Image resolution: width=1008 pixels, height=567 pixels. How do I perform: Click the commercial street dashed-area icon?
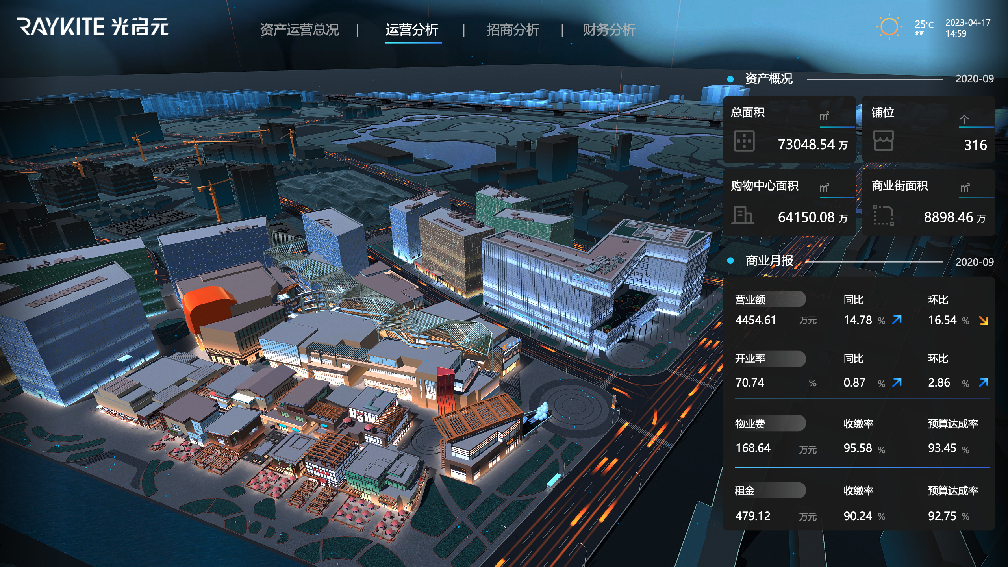[x=883, y=215]
